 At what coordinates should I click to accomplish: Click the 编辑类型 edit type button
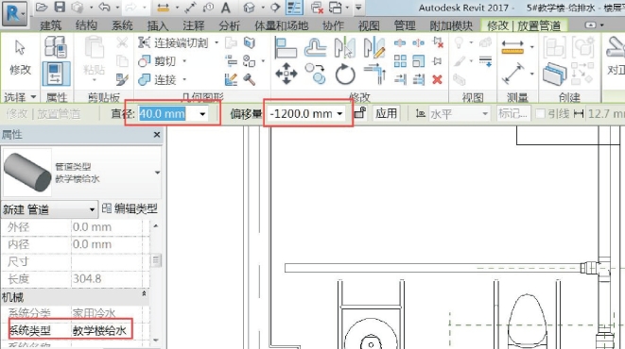[x=130, y=208]
